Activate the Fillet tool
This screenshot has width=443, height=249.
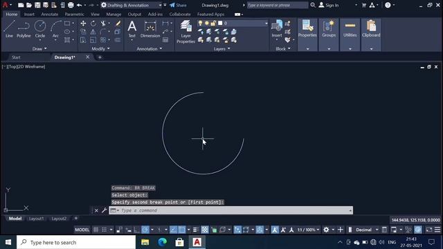[x=103, y=32]
